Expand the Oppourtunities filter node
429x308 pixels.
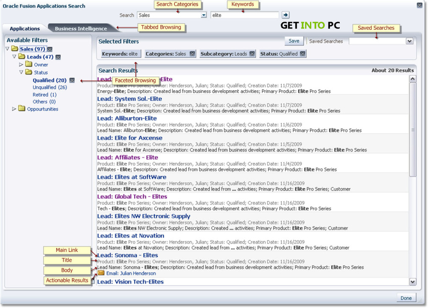pyautogui.click(x=14, y=109)
